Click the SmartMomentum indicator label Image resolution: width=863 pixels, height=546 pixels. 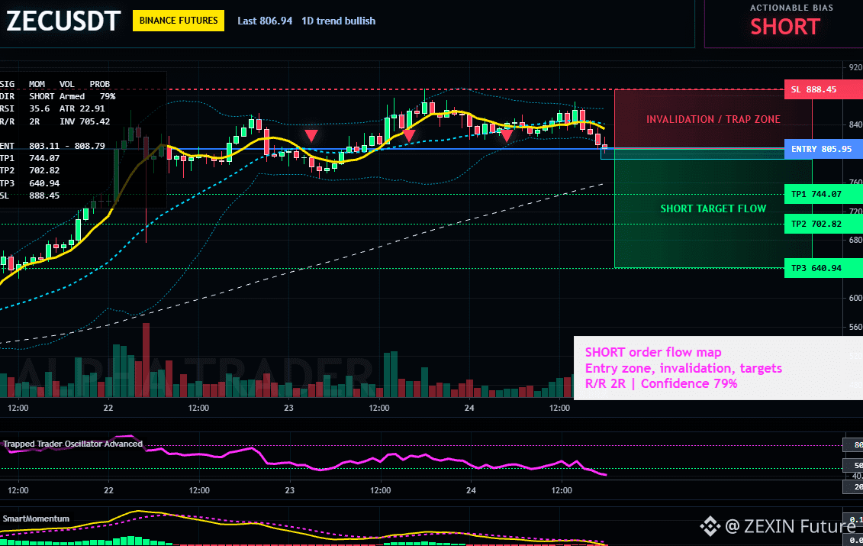tap(37, 519)
